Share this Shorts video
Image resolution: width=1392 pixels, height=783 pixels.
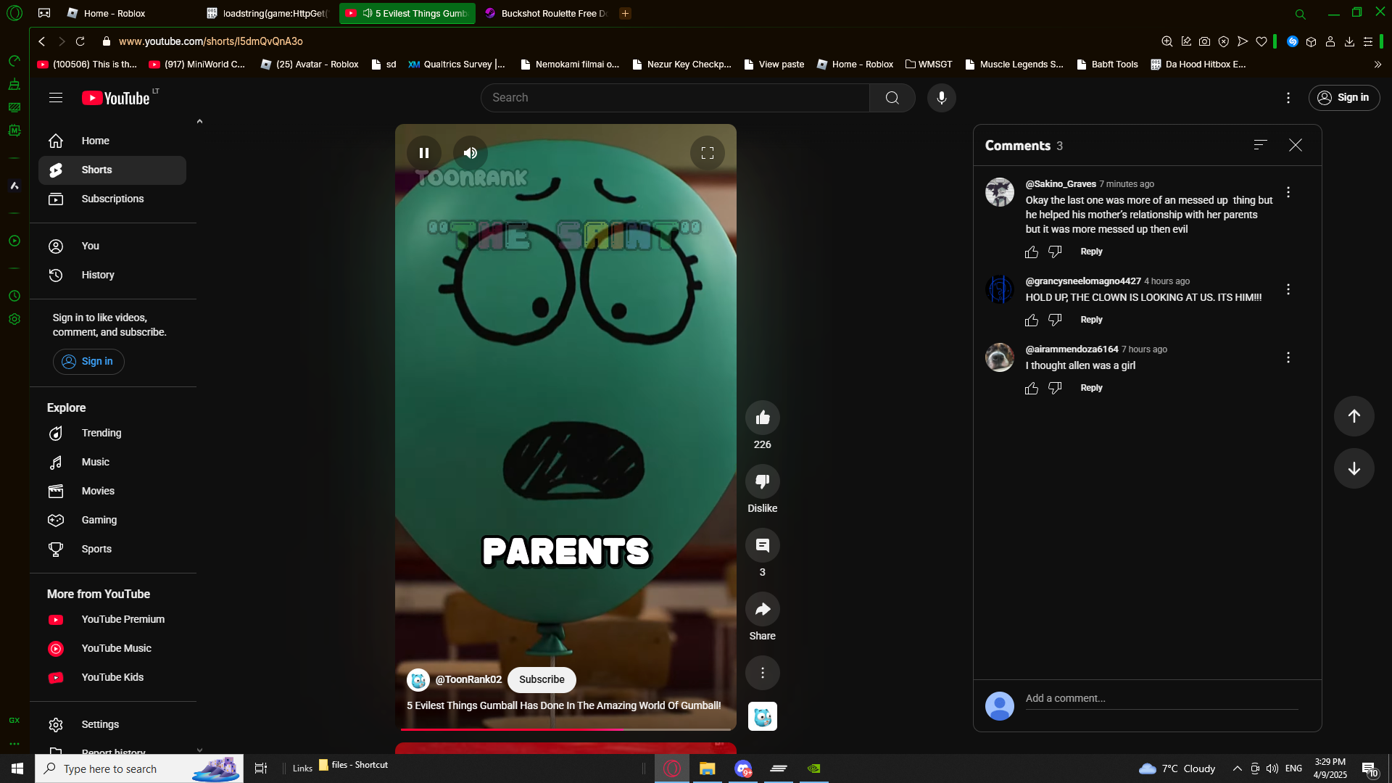pyautogui.click(x=763, y=609)
